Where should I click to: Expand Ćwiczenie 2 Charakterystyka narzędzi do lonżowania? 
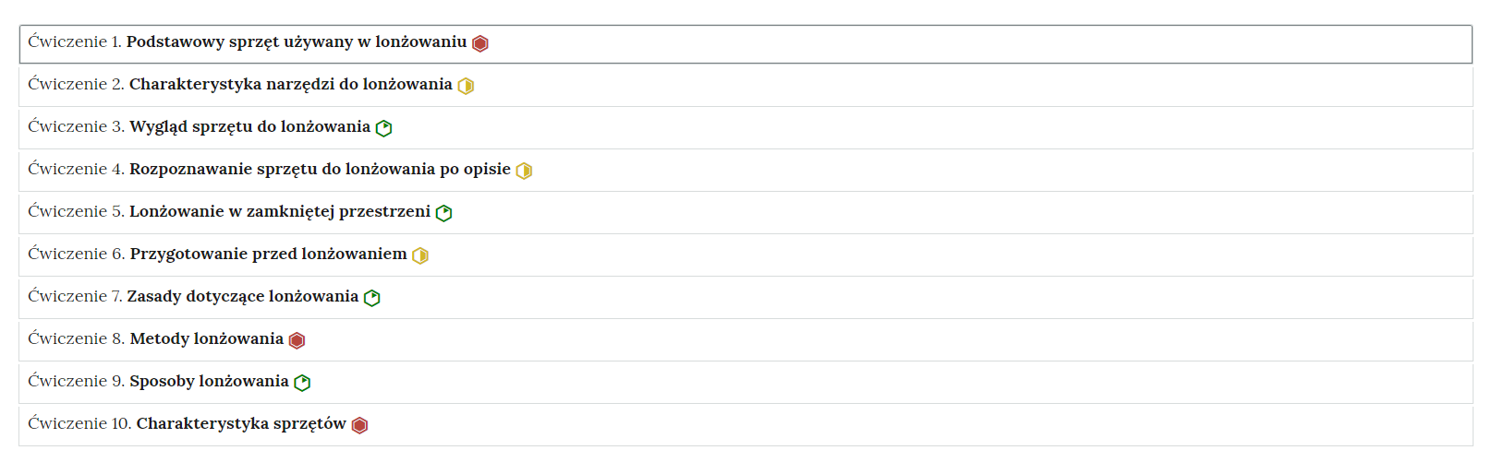point(290,85)
